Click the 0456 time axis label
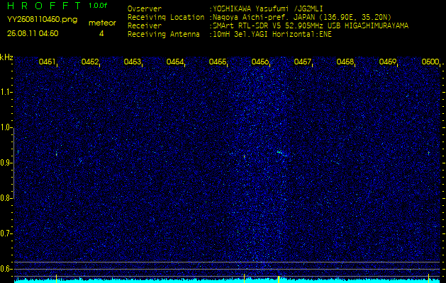 coord(260,62)
